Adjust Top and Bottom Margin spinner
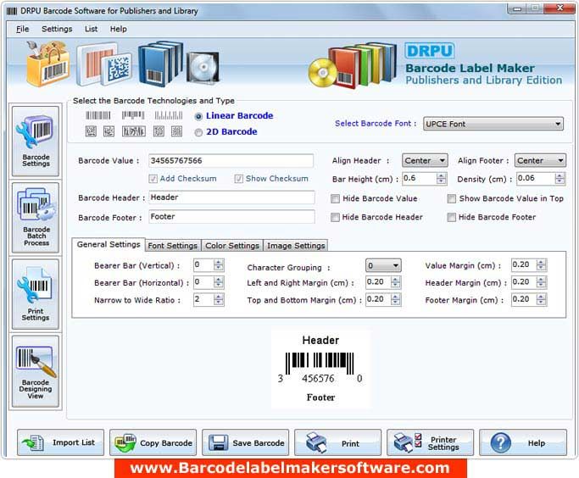 pyautogui.click(x=396, y=299)
